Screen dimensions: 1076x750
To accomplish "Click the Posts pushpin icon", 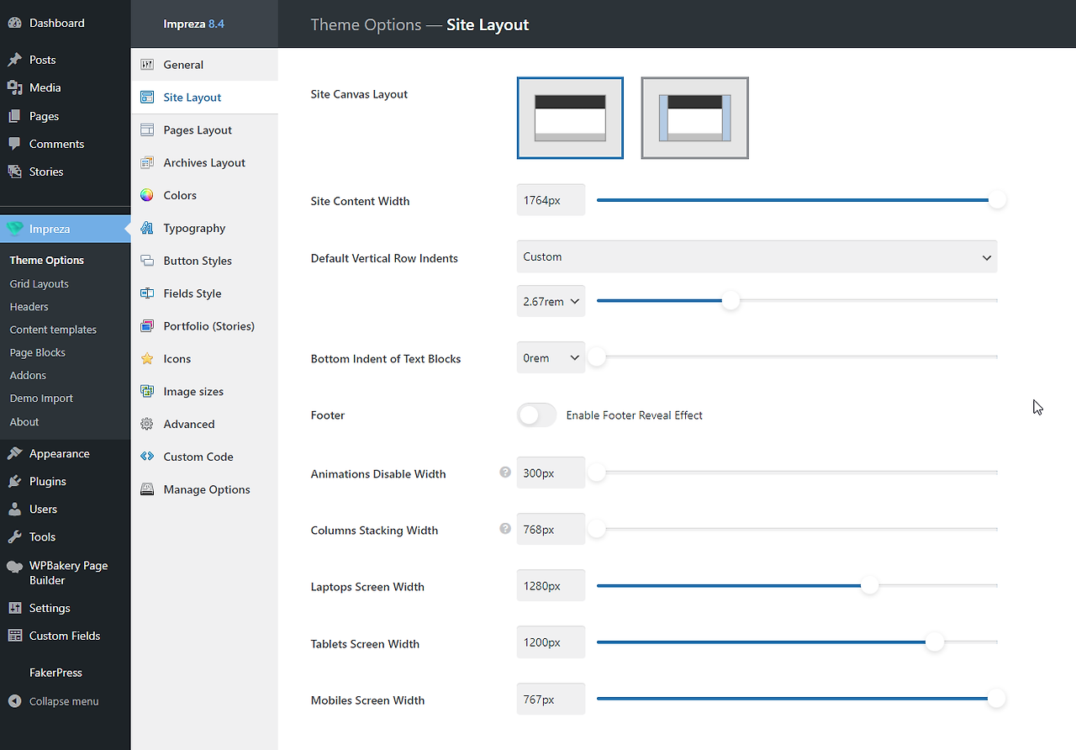I will (14, 60).
